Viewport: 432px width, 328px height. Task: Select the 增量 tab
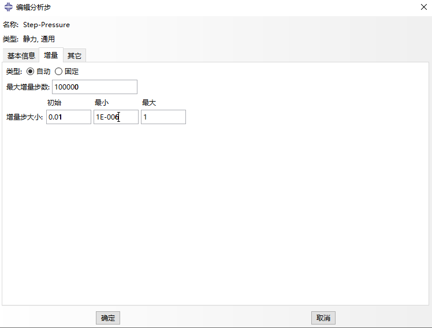(51, 56)
